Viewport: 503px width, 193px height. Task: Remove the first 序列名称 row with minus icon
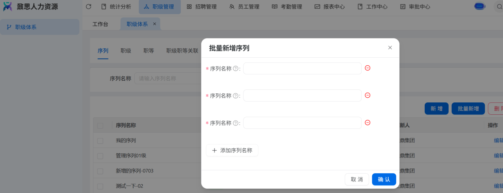(x=368, y=68)
